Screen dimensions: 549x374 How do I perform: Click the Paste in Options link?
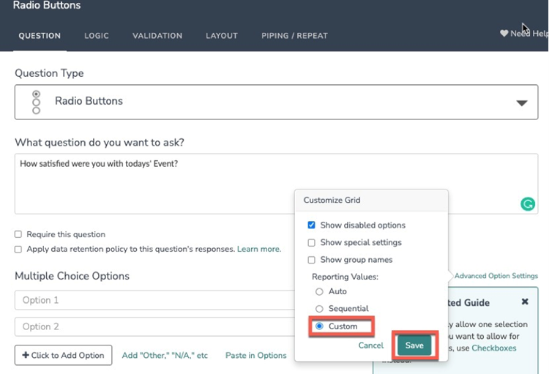click(x=255, y=356)
